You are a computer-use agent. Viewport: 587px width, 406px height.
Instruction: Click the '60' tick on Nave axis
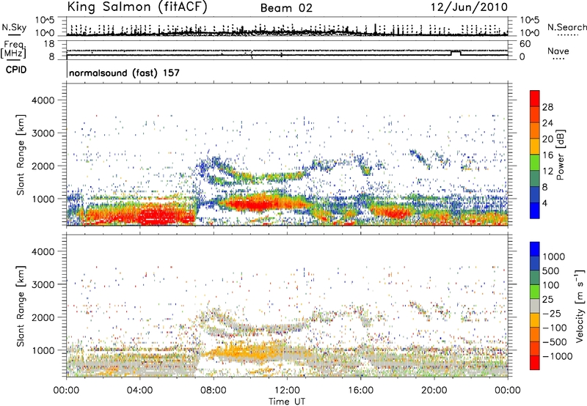pyautogui.click(x=525, y=44)
